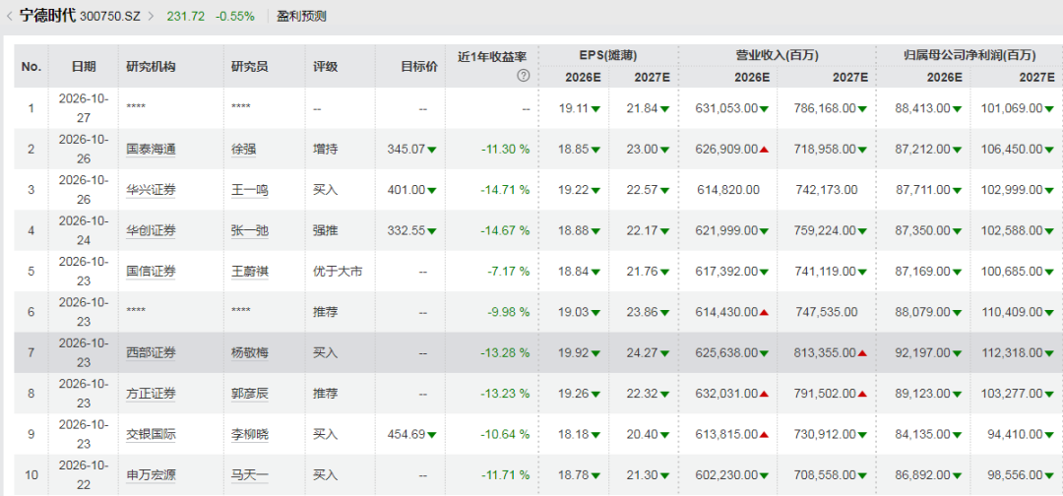Click EPS 18.18 in 交银国际 row

click(x=574, y=434)
